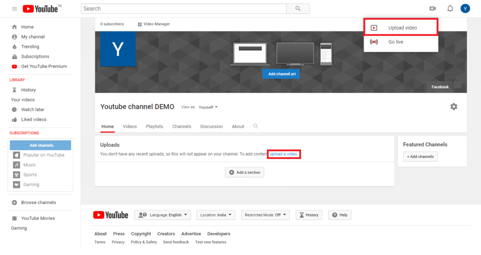Click the Test new features link
This screenshot has width=481, height=255.
tap(210, 242)
